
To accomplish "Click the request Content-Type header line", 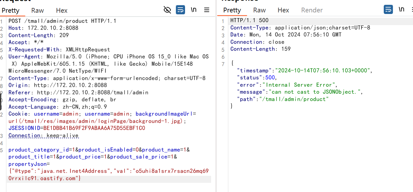I will click(107, 78).
